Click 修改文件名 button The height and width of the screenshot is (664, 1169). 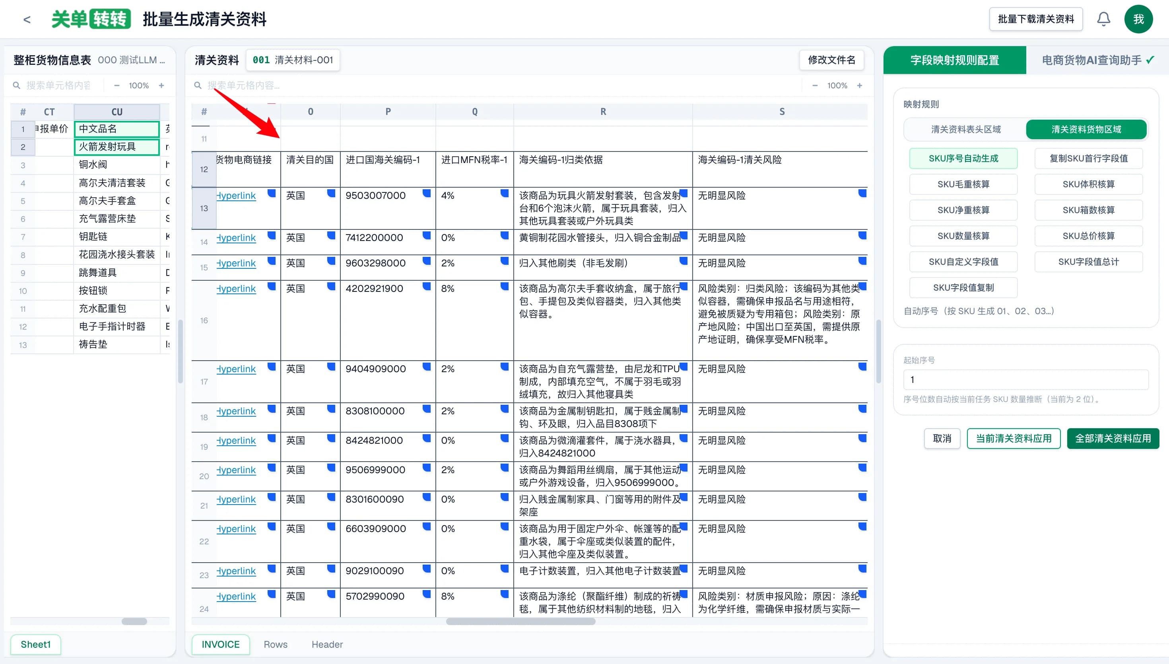(831, 60)
